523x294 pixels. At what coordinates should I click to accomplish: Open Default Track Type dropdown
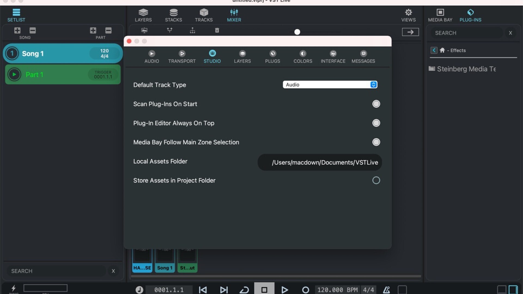tap(330, 85)
